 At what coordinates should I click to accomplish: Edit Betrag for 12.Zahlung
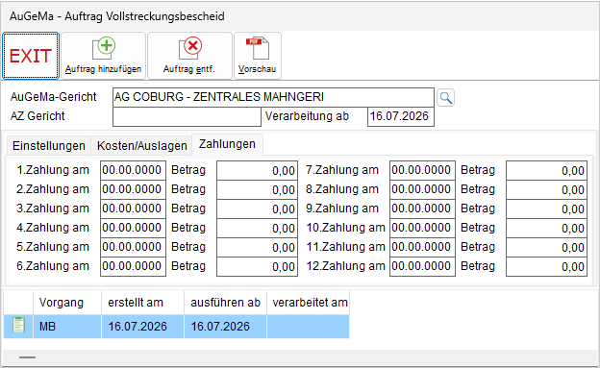tap(546, 266)
